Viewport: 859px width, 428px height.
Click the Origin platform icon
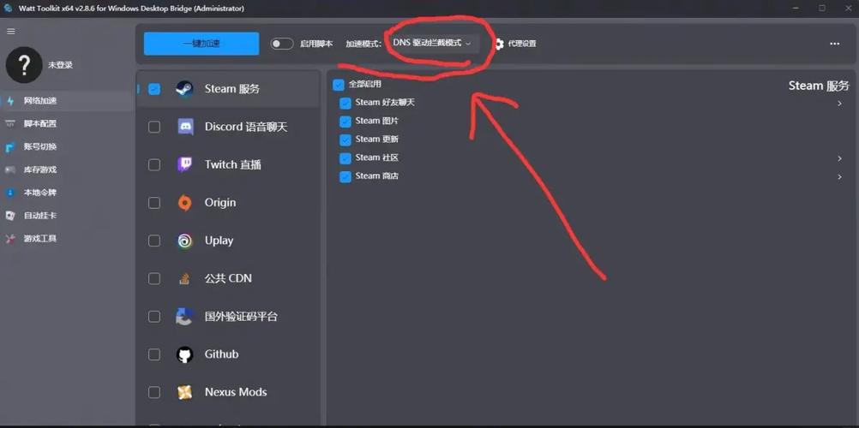pyautogui.click(x=184, y=203)
